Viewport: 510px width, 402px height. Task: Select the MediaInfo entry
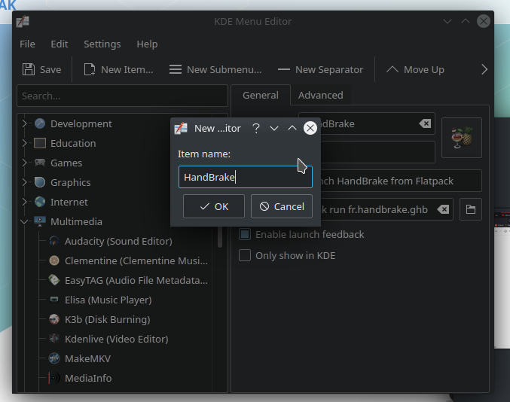coord(88,378)
